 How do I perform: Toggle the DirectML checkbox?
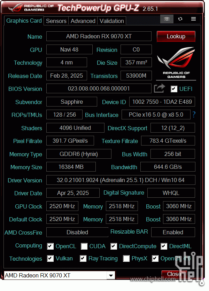point(164,246)
